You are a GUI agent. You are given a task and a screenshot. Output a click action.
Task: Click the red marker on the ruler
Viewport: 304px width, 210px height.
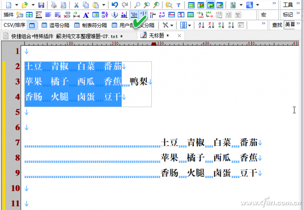[x=154, y=44]
